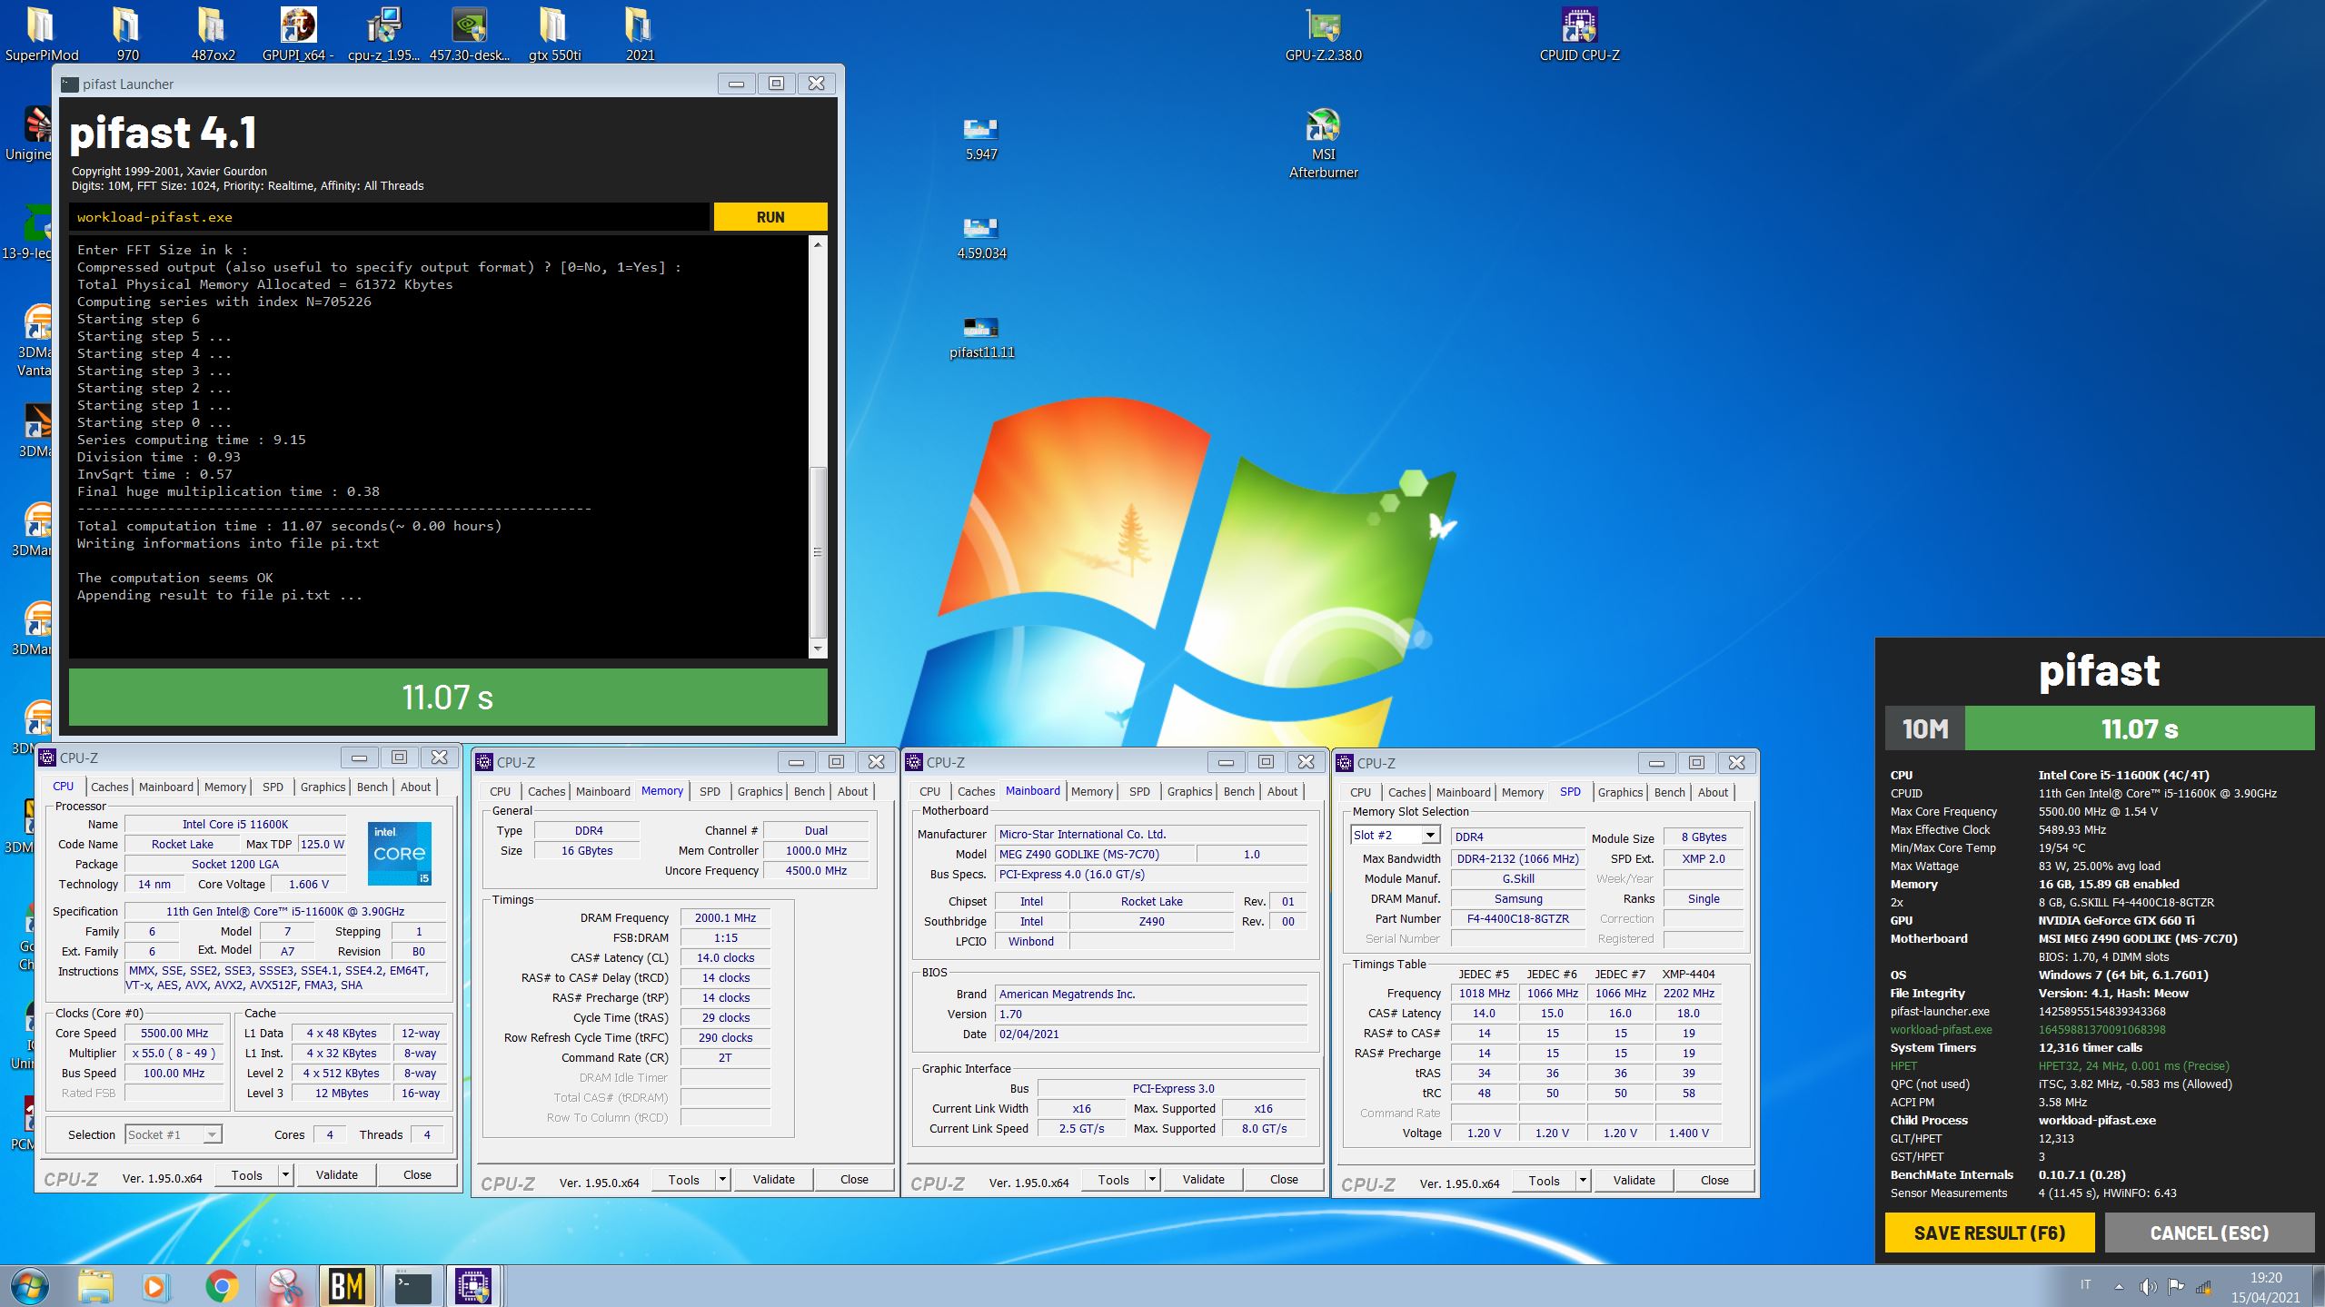The width and height of the screenshot is (2325, 1307).
Task: Click the '5500.00 MHz' core speed value
Action: point(174,1033)
